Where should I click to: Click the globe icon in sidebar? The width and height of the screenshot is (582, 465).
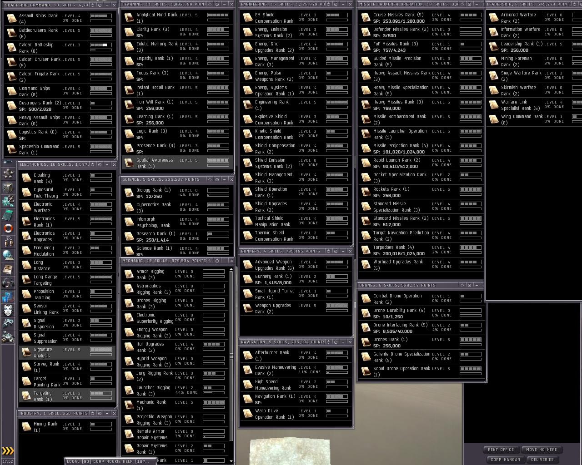click(x=8, y=256)
